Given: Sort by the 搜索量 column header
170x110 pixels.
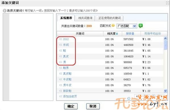Looking at the screenshot, I should (x=130, y=34).
